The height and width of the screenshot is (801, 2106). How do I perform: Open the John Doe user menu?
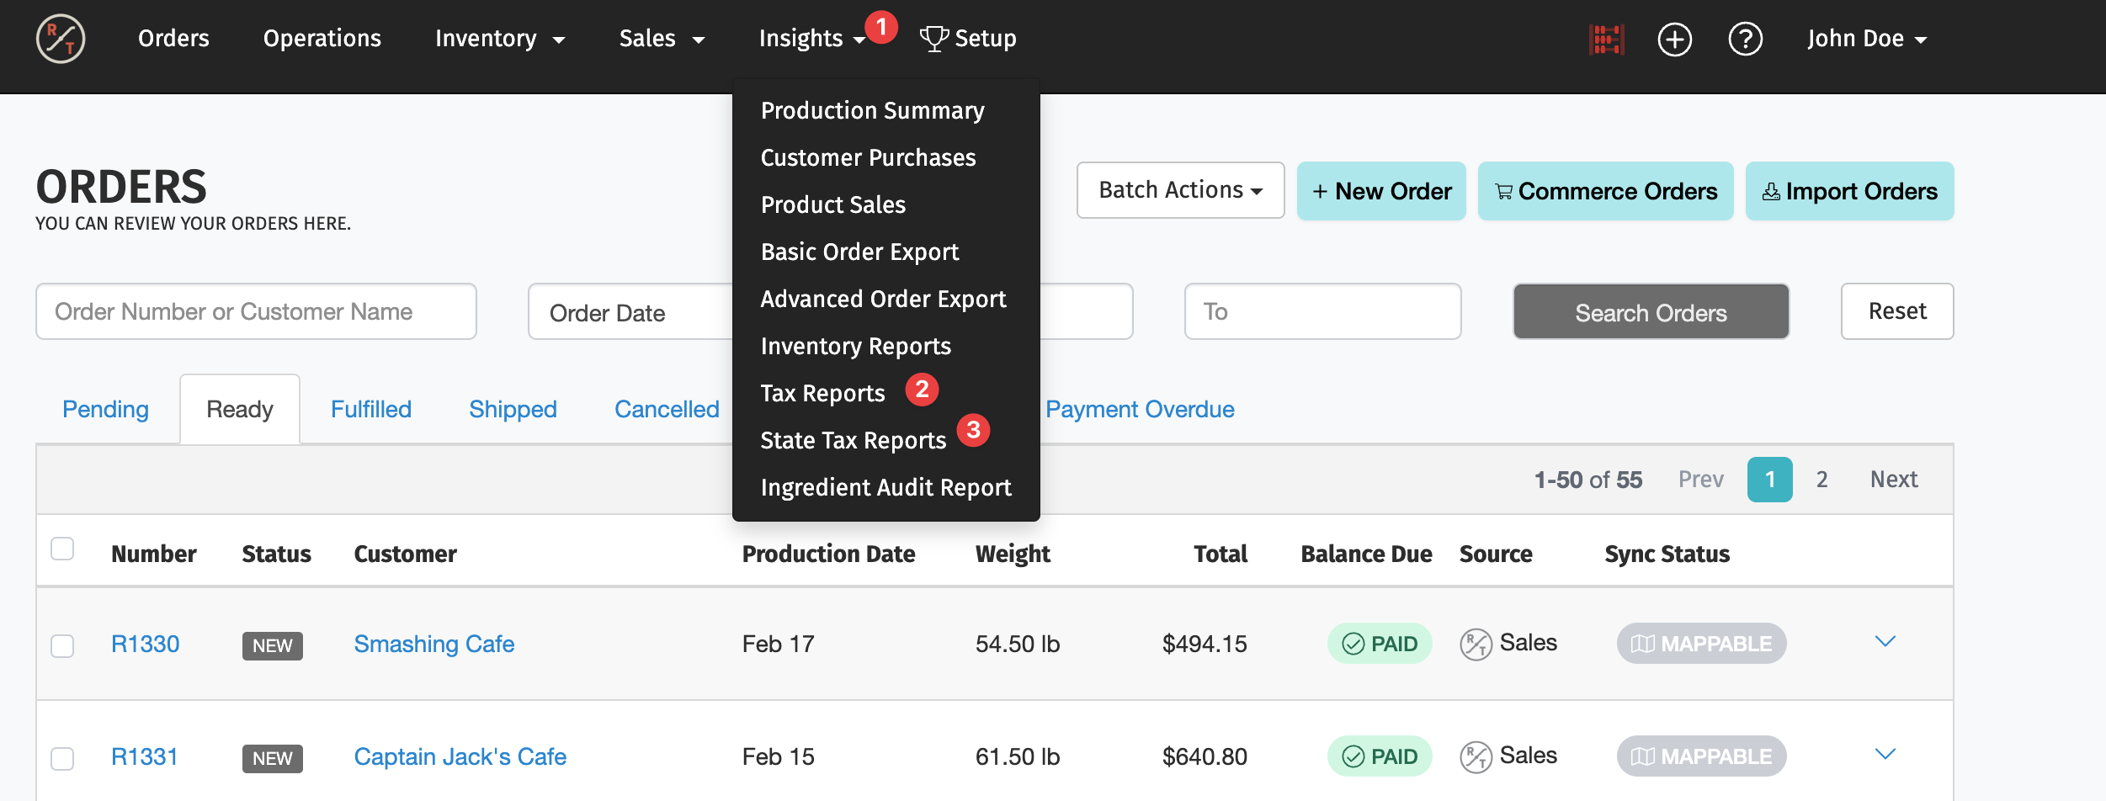[1866, 39]
